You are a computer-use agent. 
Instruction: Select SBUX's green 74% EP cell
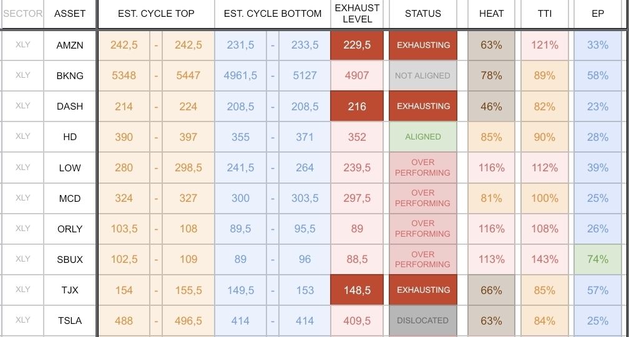click(x=598, y=259)
